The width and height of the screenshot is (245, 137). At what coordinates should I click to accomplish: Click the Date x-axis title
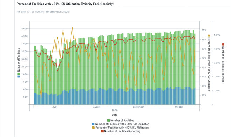point(114,115)
